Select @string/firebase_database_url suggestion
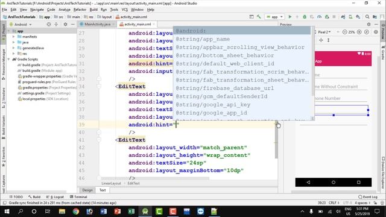Viewport: 386px width, 217px height. pyautogui.click(x=242, y=88)
